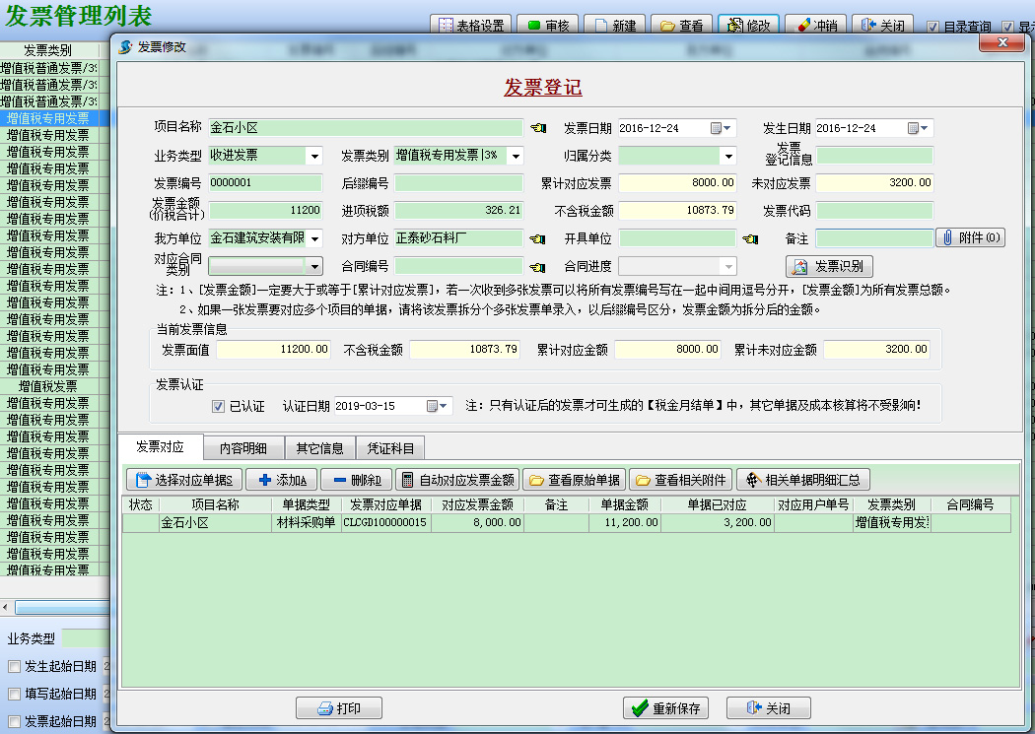
Task: Select 增值税发票 row in the left list
Action: [x=47, y=386]
